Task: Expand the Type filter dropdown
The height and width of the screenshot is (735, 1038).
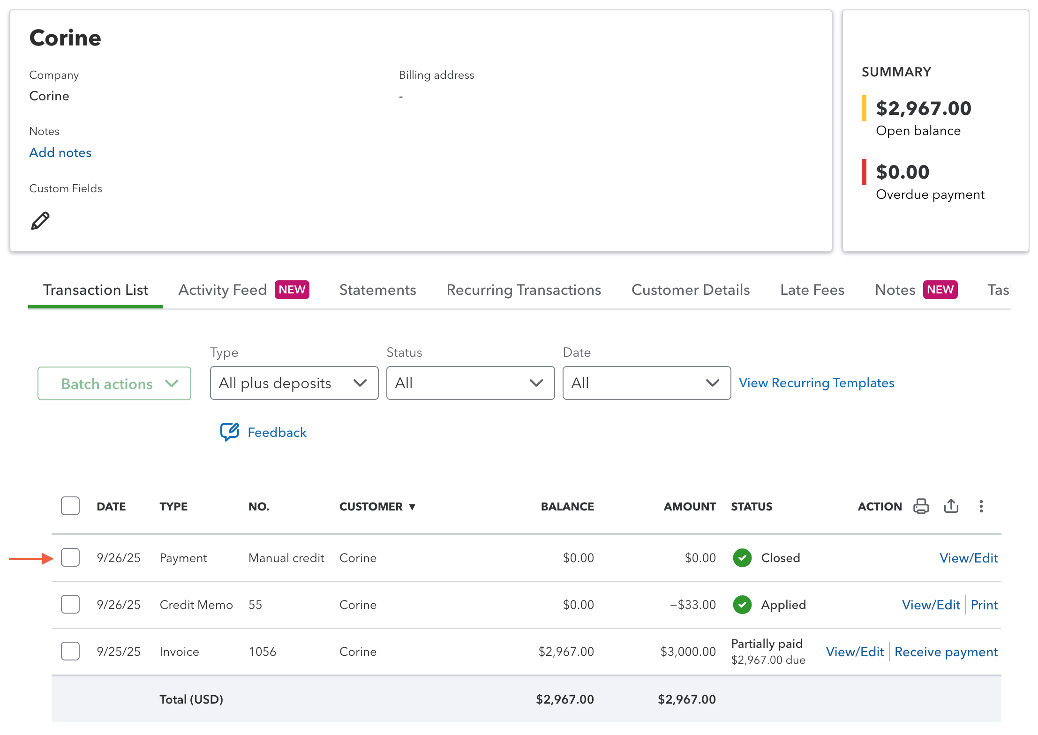Action: (x=294, y=383)
